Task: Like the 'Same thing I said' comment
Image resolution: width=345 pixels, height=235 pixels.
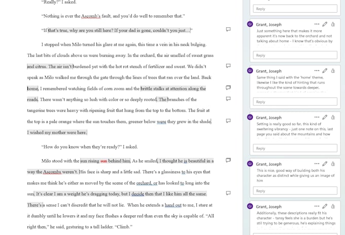Action: tap(333, 71)
